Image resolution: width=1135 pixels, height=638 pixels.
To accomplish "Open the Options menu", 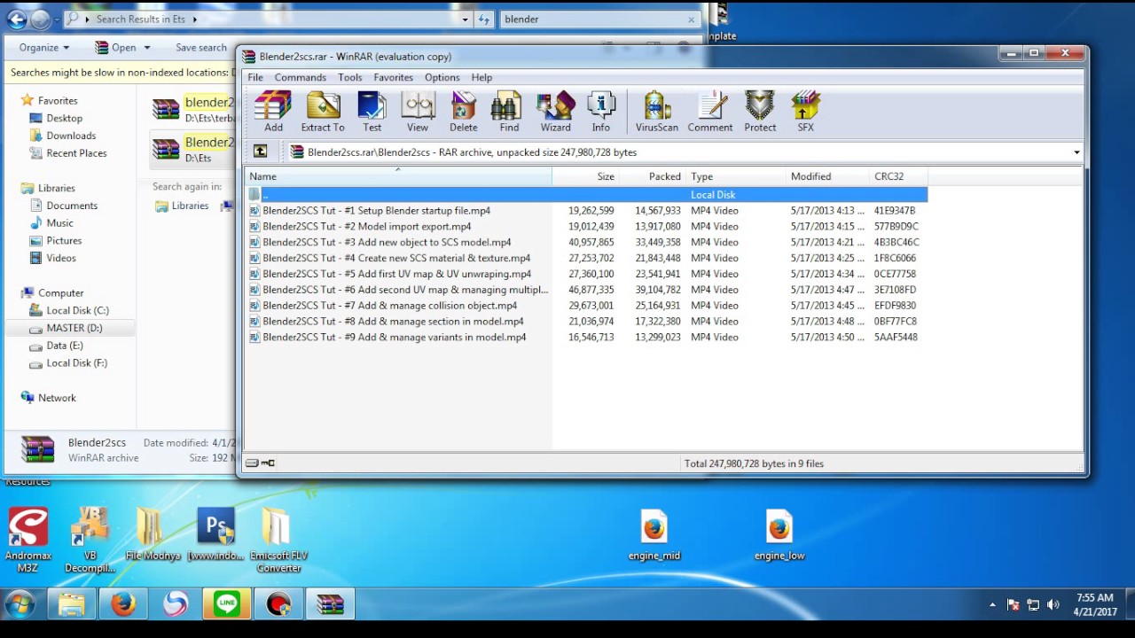I will 442,77.
